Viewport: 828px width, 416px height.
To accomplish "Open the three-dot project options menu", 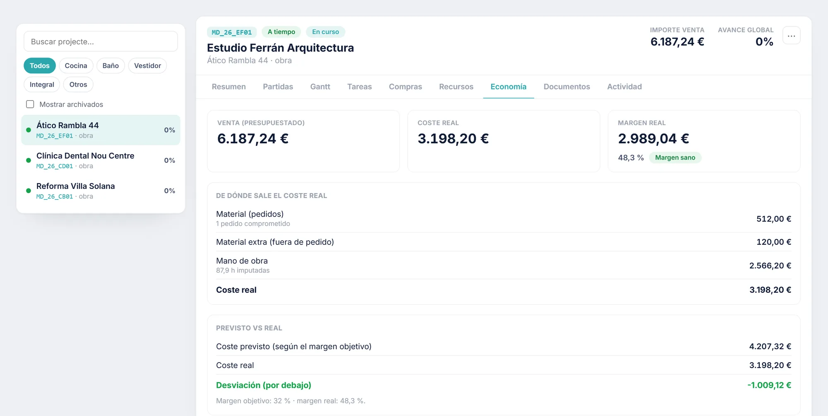I will 791,36.
